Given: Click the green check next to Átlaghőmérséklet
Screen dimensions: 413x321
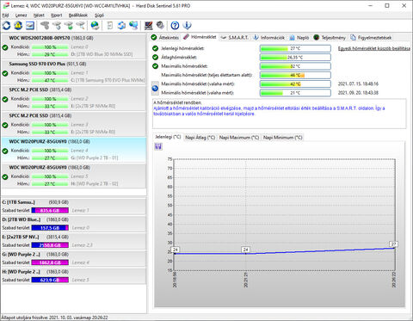Looking at the screenshot, I should tap(155, 58).
